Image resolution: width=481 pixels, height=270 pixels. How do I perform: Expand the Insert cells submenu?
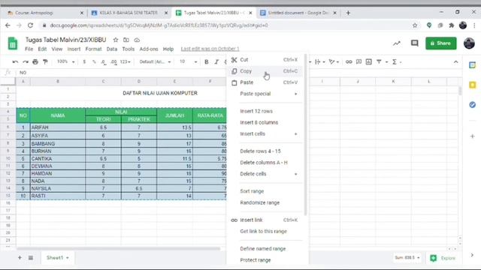point(265,133)
